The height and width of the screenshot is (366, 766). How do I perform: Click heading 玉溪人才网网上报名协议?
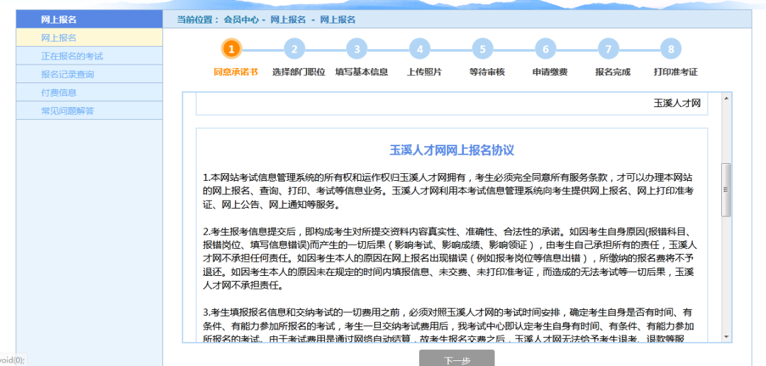[451, 150]
